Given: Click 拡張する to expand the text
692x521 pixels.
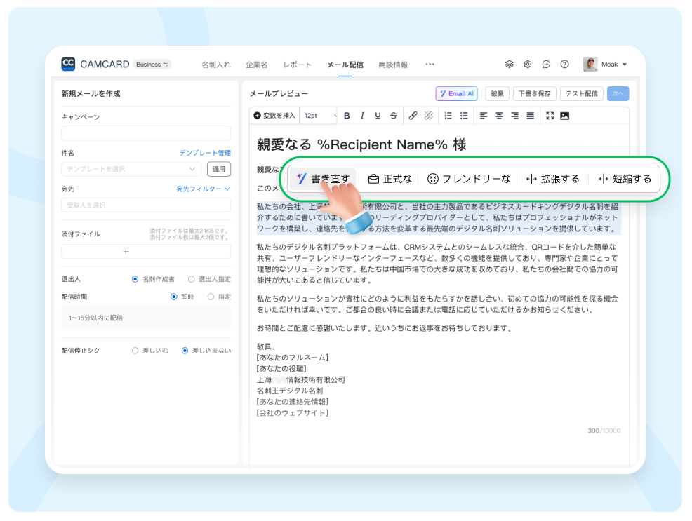Looking at the screenshot, I should (552, 179).
